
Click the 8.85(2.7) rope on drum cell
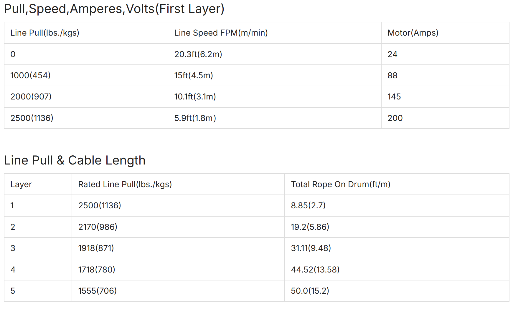(x=397, y=205)
